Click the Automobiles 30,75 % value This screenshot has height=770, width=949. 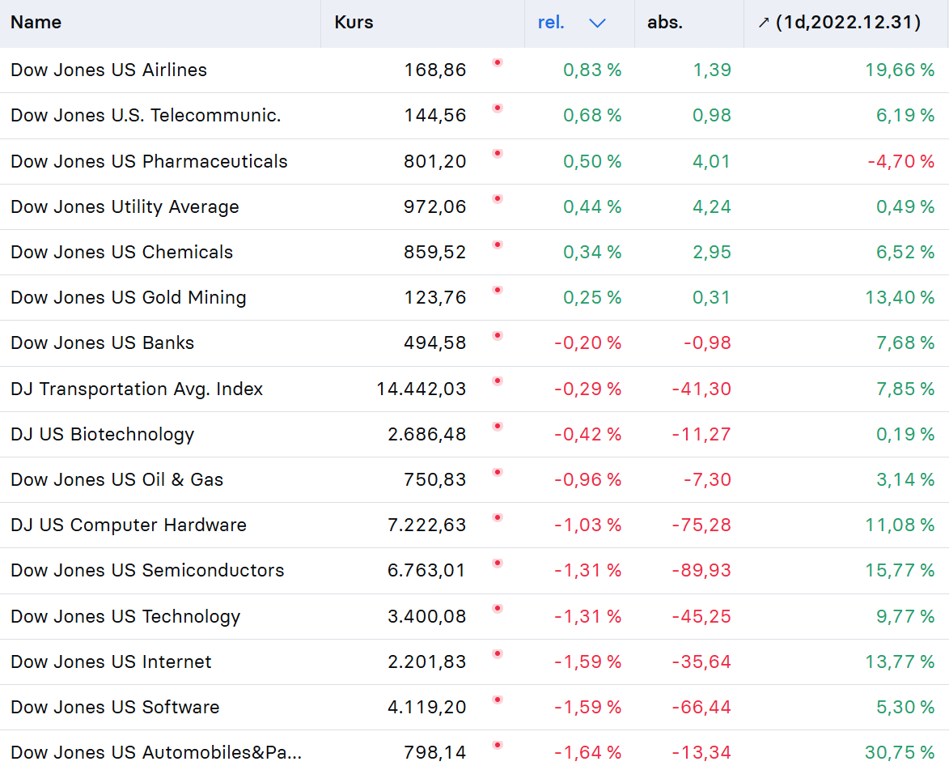900,752
